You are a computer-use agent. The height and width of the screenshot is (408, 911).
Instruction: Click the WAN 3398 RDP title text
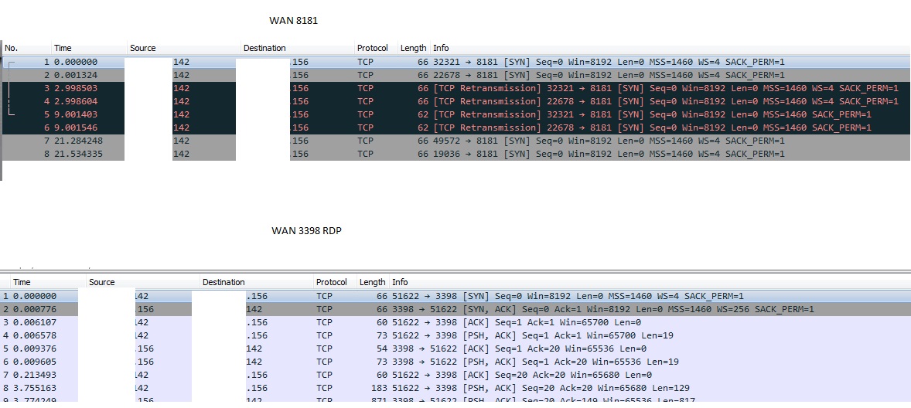[x=306, y=230]
